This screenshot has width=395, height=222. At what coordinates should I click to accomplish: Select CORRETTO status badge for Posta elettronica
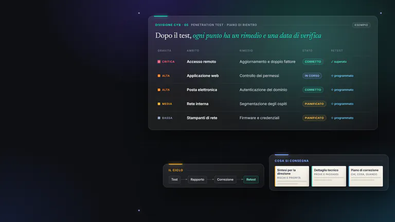tap(313, 90)
